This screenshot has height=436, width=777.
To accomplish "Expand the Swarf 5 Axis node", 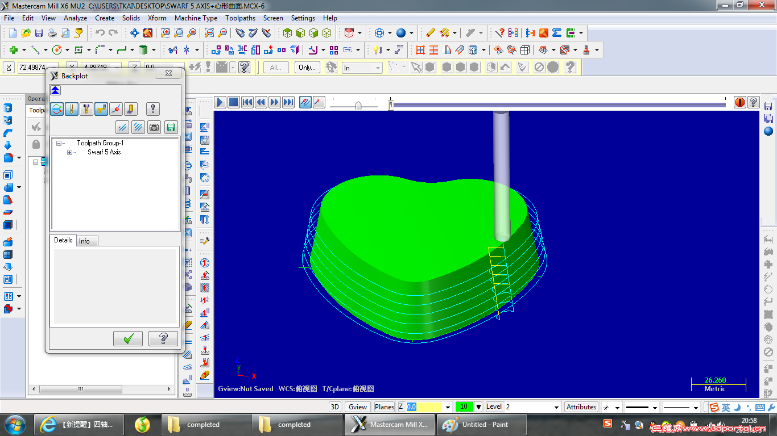I will 70,152.
